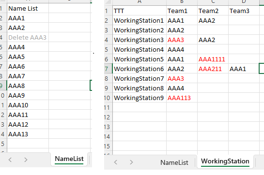Select the AAA10 cell

pos(28,105)
